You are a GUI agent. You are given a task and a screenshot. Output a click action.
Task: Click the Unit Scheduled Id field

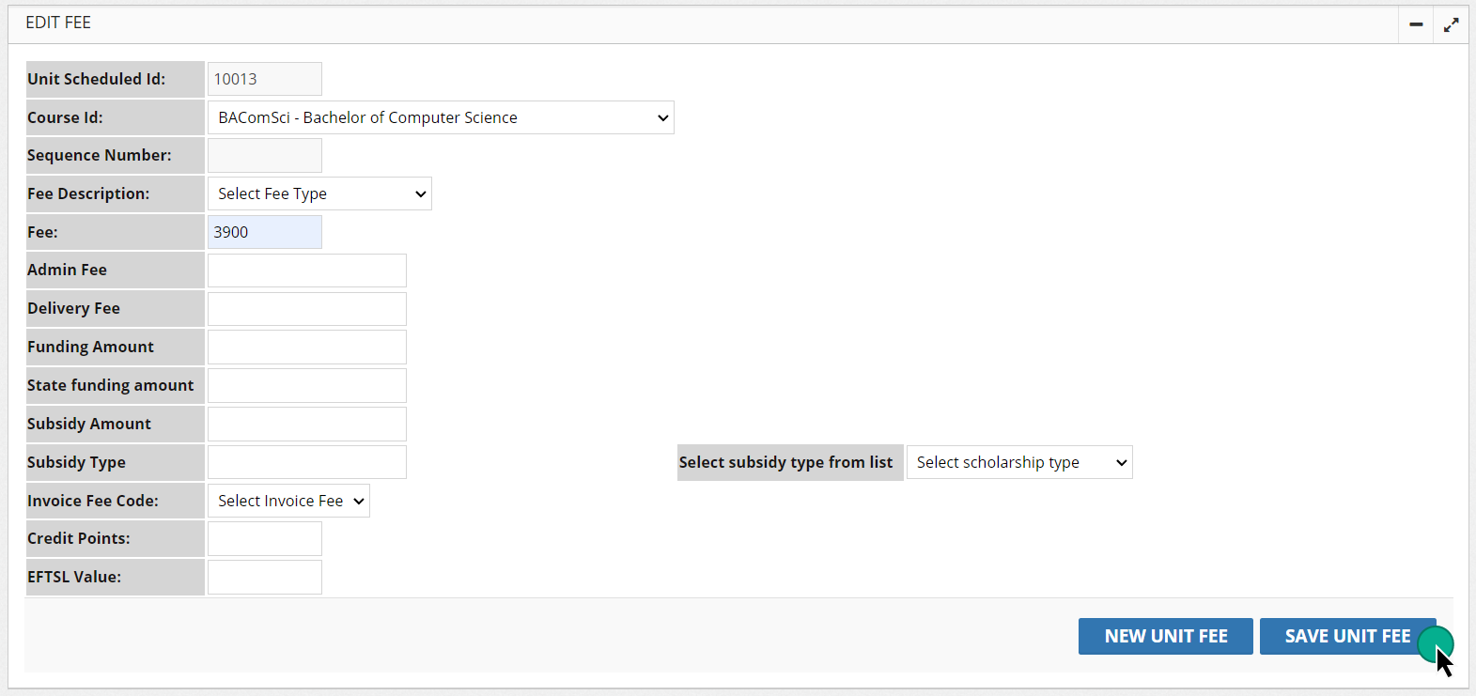[x=264, y=79]
